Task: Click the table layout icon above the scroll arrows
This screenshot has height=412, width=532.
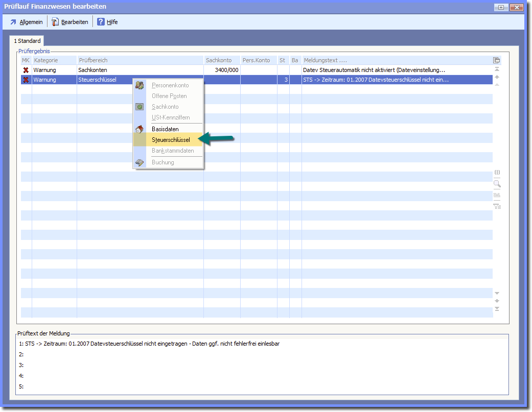Action: tap(496, 60)
